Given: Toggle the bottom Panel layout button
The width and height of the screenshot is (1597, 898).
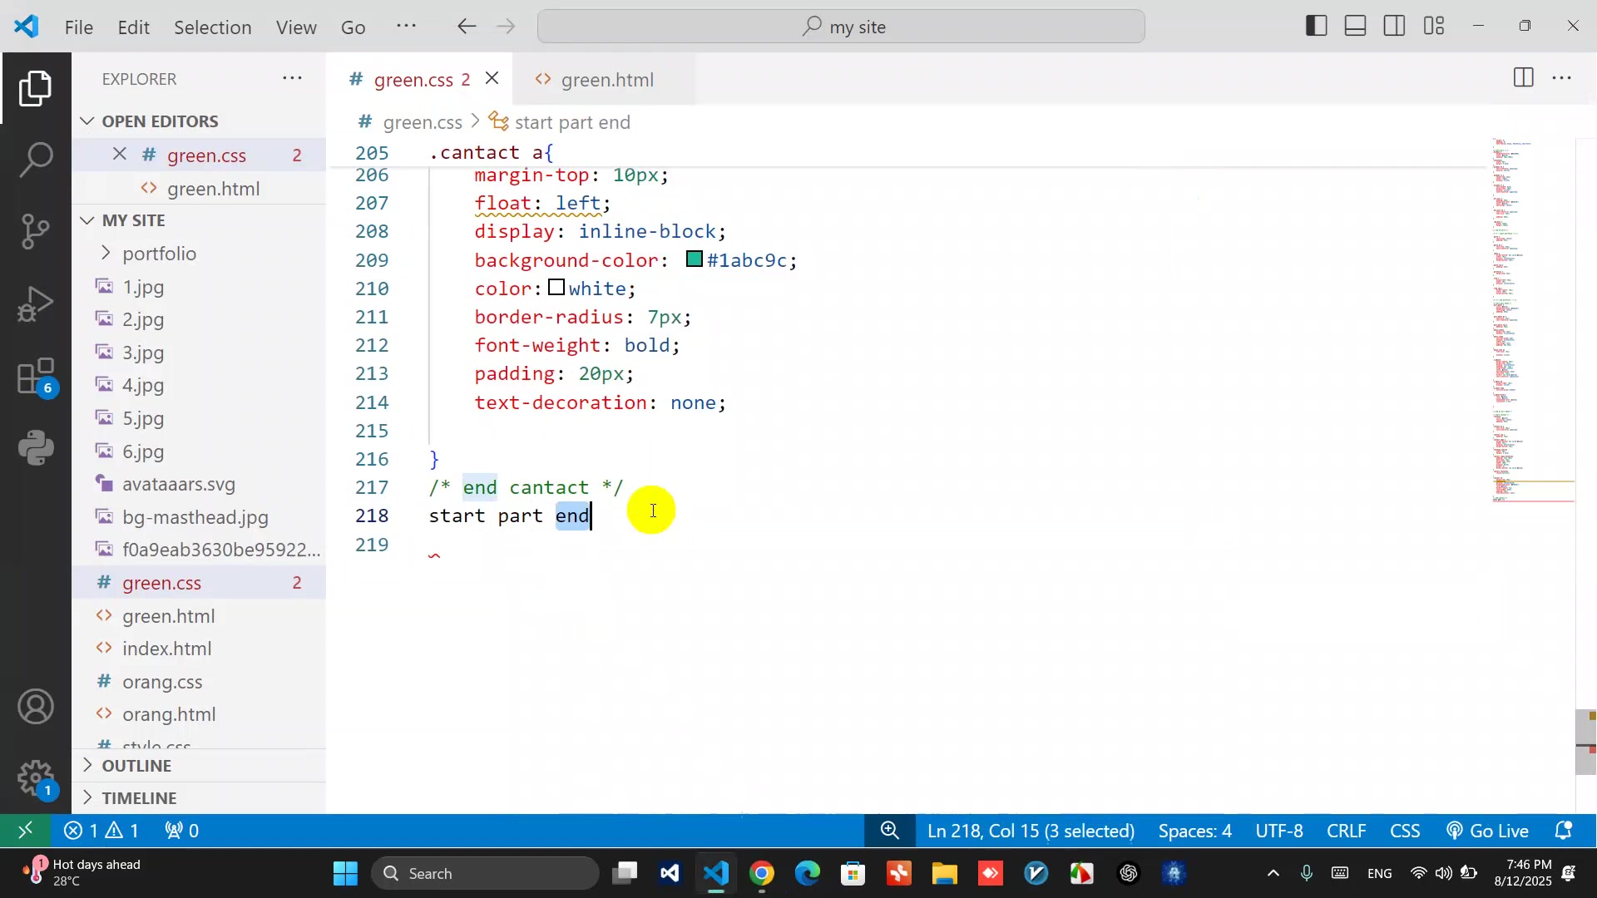Looking at the screenshot, I should [1355, 26].
